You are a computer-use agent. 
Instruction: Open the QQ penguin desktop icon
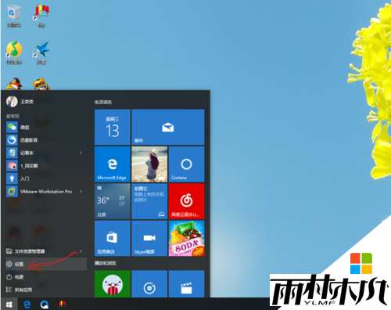[14, 84]
